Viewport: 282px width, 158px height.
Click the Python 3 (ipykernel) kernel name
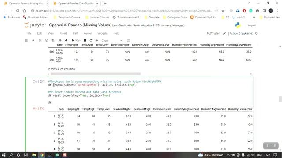pyautogui.click(x=241, y=33)
